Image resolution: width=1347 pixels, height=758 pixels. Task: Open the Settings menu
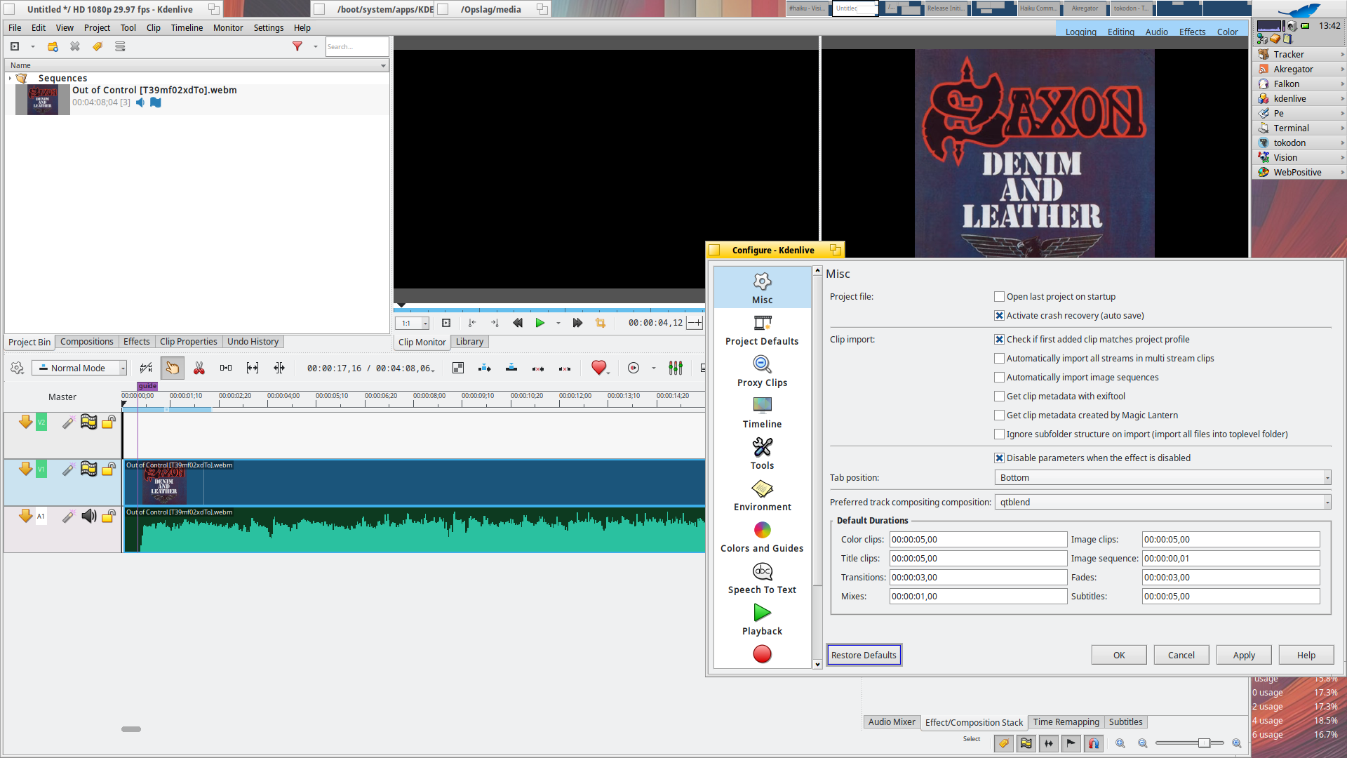[x=269, y=28]
